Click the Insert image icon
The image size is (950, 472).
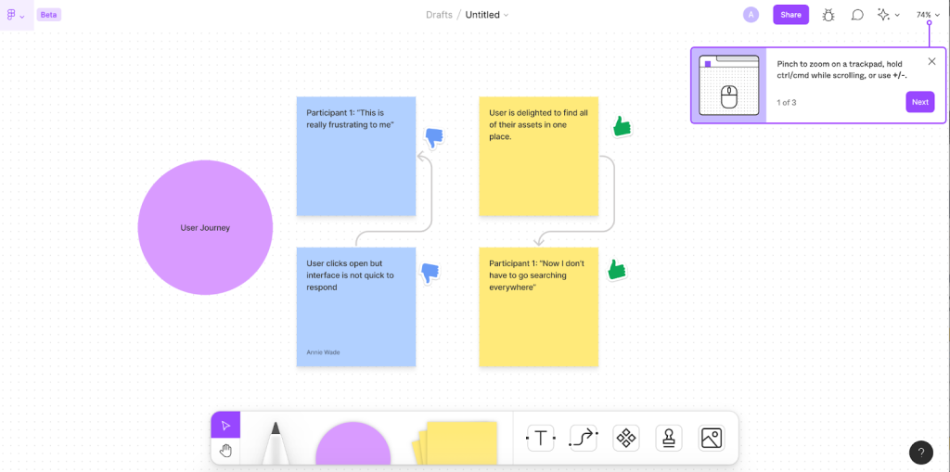pos(712,438)
